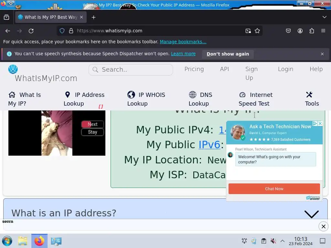Open the Extensions puzzle icon

312,31
